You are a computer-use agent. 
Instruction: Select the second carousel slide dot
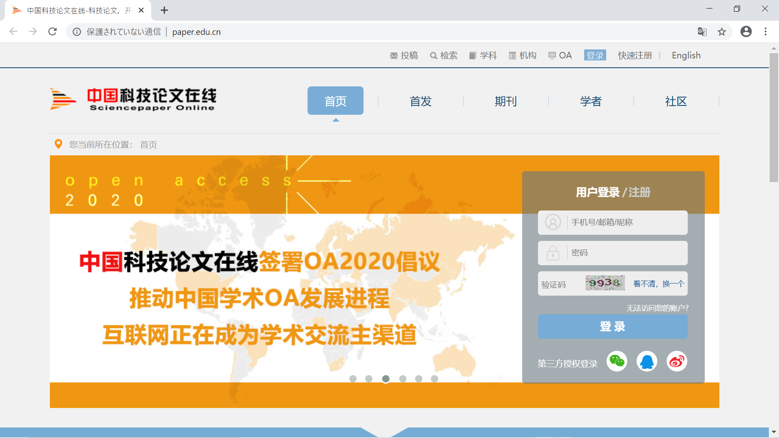tap(369, 378)
